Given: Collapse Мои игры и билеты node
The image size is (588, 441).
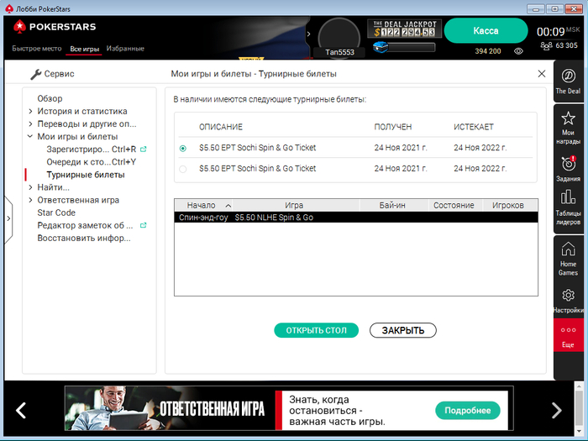Looking at the screenshot, I should (30, 136).
